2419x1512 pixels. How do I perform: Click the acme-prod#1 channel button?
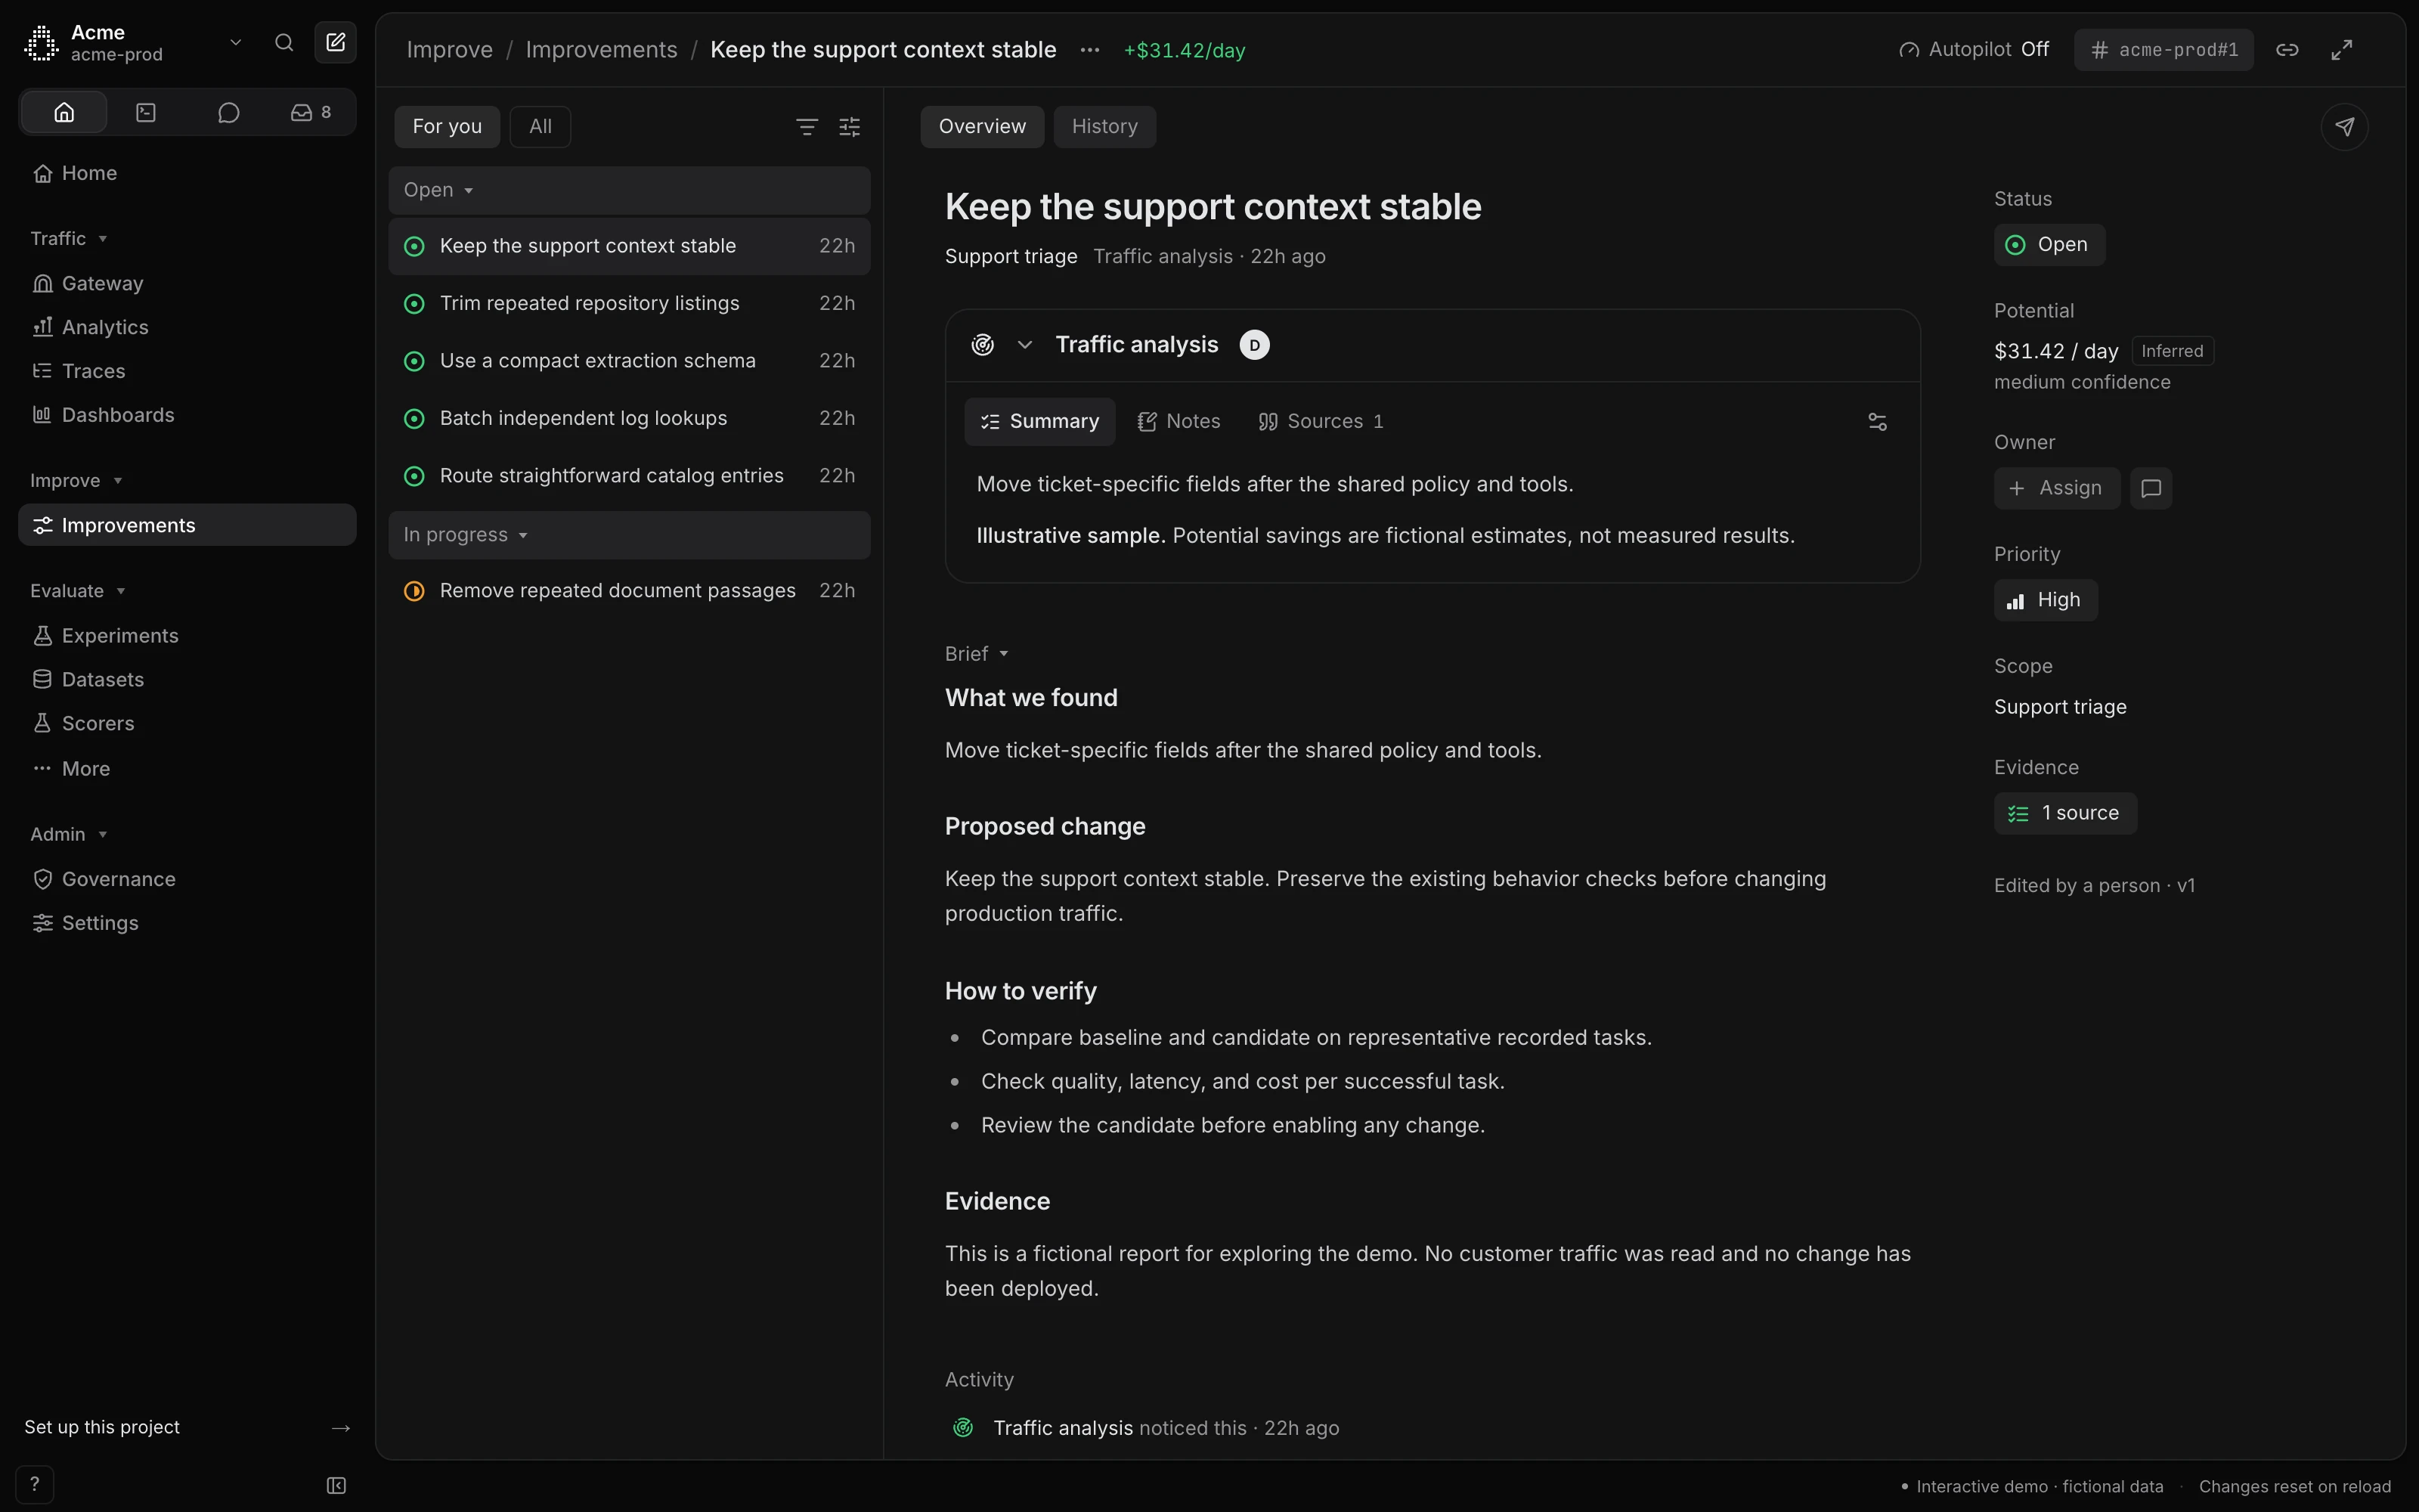(x=2163, y=50)
